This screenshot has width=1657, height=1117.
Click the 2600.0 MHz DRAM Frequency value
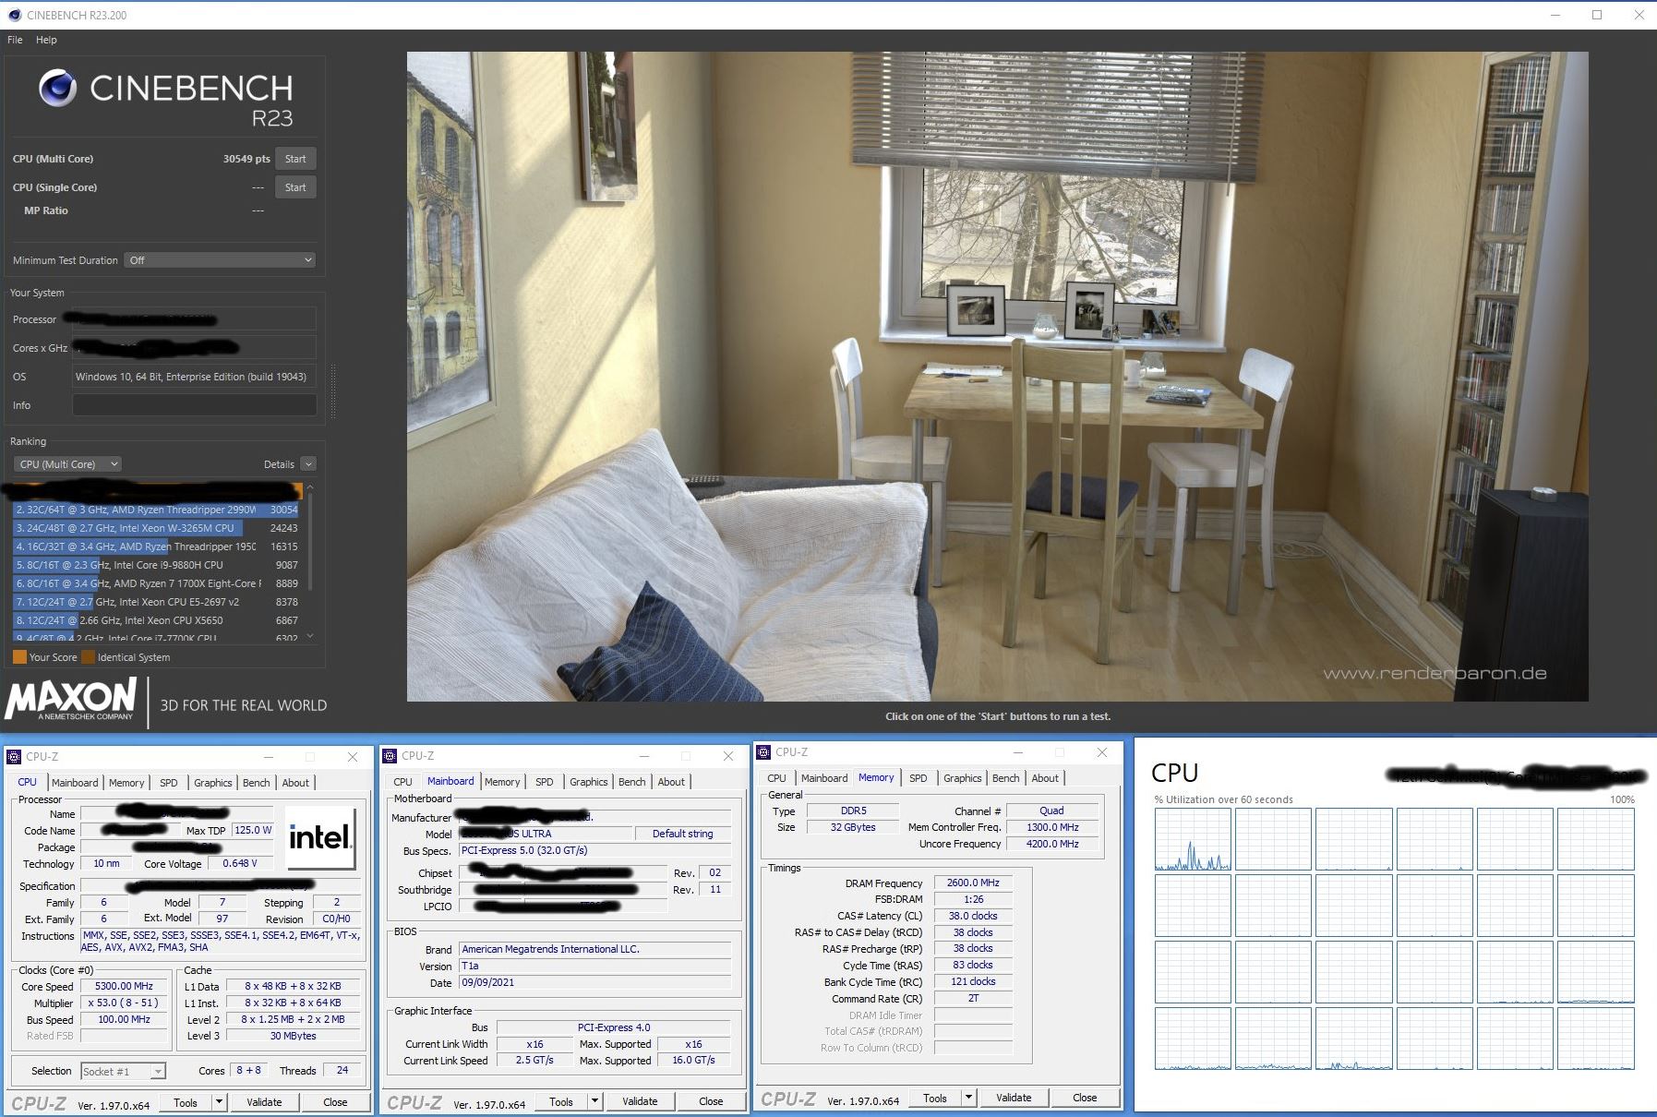click(x=973, y=883)
